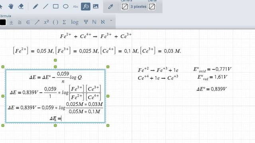Click the ΔE = ΔE° − 0,059/n log Q formula

pyautogui.click(x=56, y=77)
